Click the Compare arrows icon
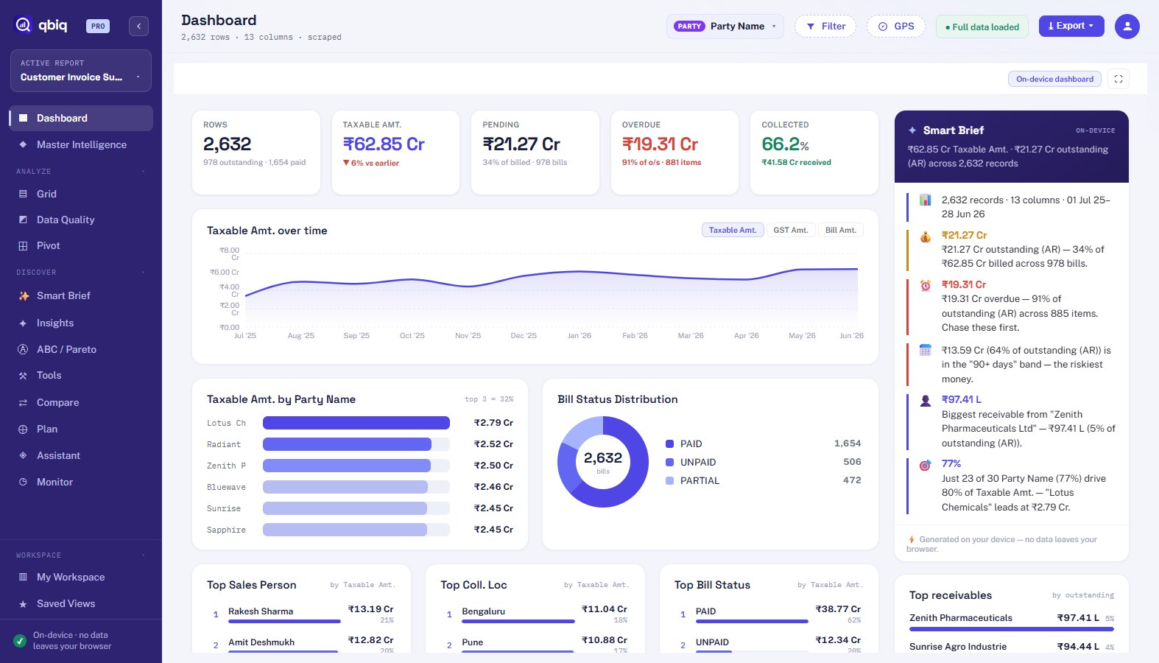The image size is (1159, 663). (x=23, y=402)
